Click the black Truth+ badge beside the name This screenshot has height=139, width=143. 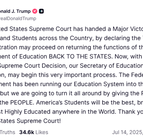tap(41, 11)
